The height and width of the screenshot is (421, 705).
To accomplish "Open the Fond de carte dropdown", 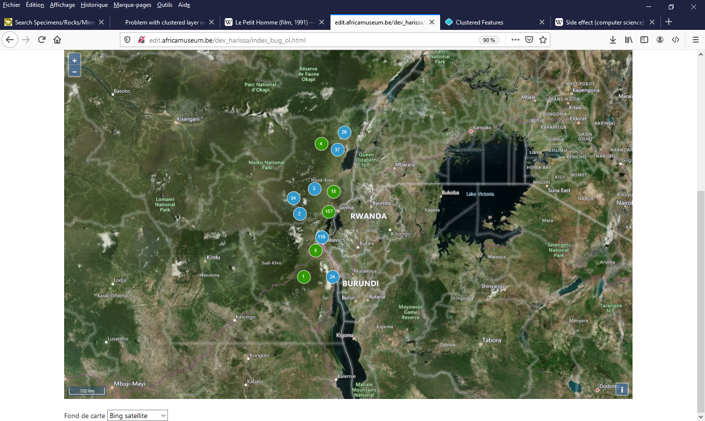I will click(138, 416).
